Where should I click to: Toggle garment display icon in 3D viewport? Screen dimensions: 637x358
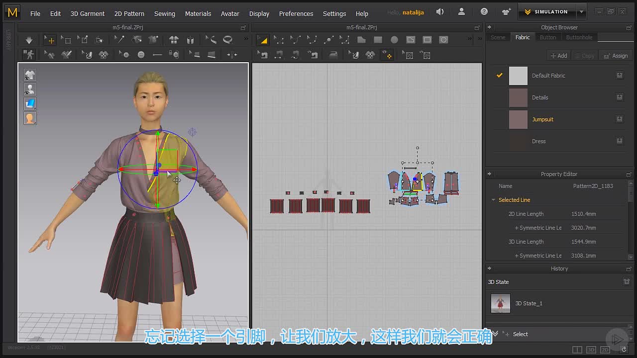coord(30,75)
